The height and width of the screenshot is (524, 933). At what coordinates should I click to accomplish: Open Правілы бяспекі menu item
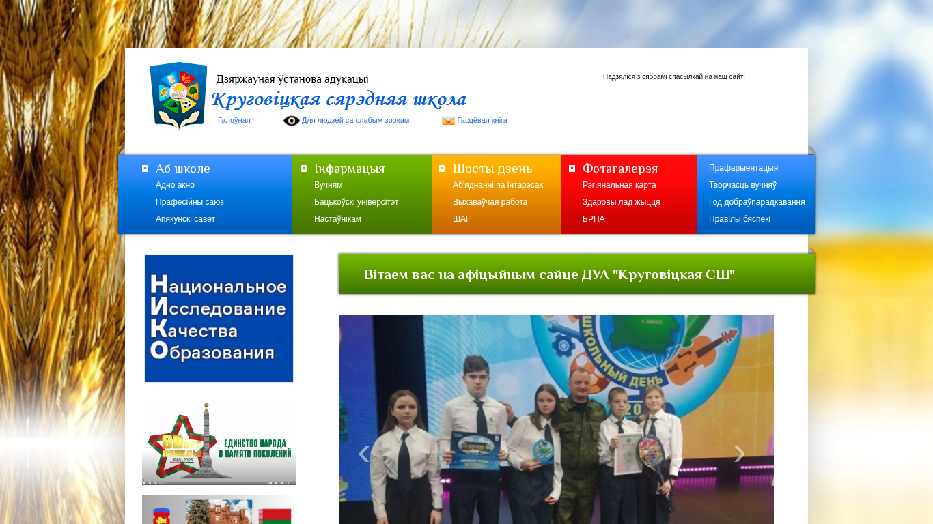739,219
